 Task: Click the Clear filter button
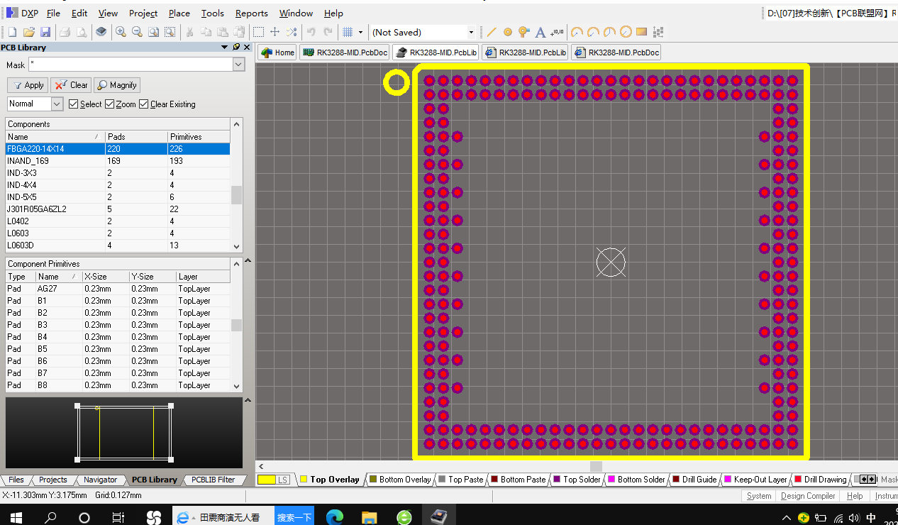click(71, 85)
